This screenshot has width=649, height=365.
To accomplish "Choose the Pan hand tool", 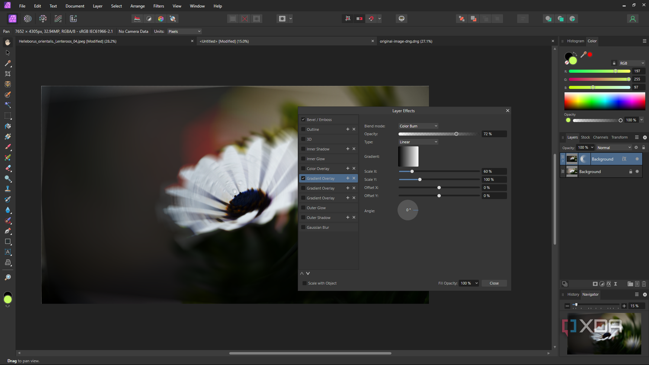I will 8,42.
